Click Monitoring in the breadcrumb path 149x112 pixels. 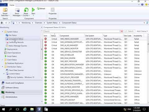click(x=26, y=23)
